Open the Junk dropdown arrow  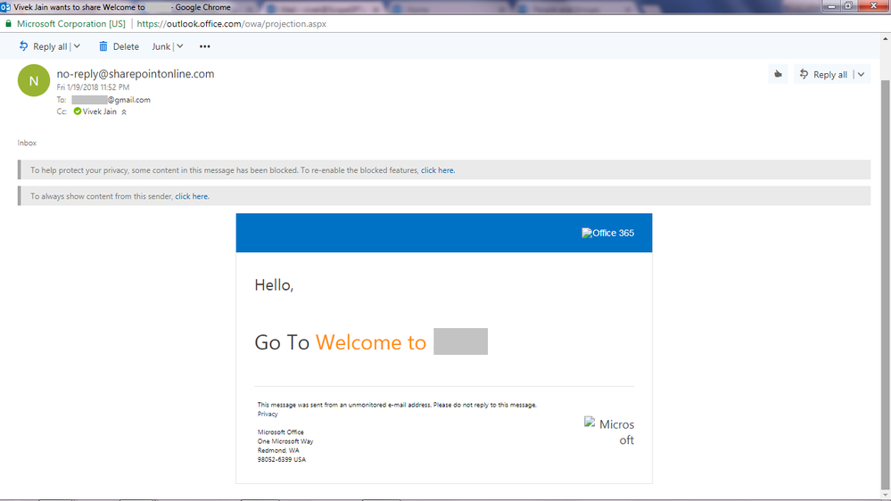(x=179, y=46)
